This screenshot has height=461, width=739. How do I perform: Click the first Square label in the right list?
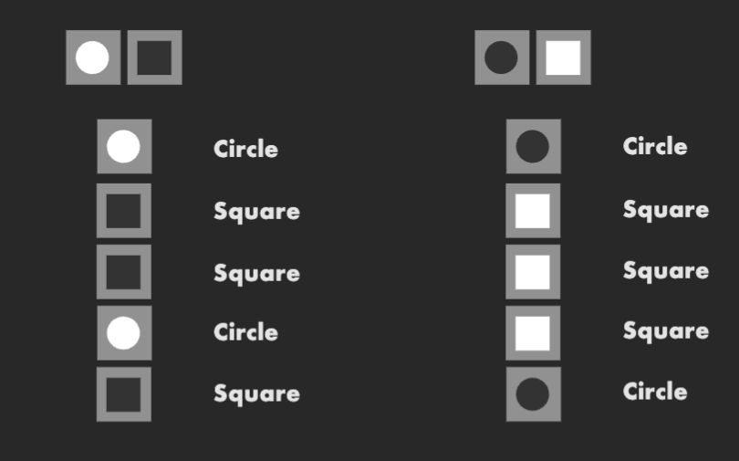[665, 210]
